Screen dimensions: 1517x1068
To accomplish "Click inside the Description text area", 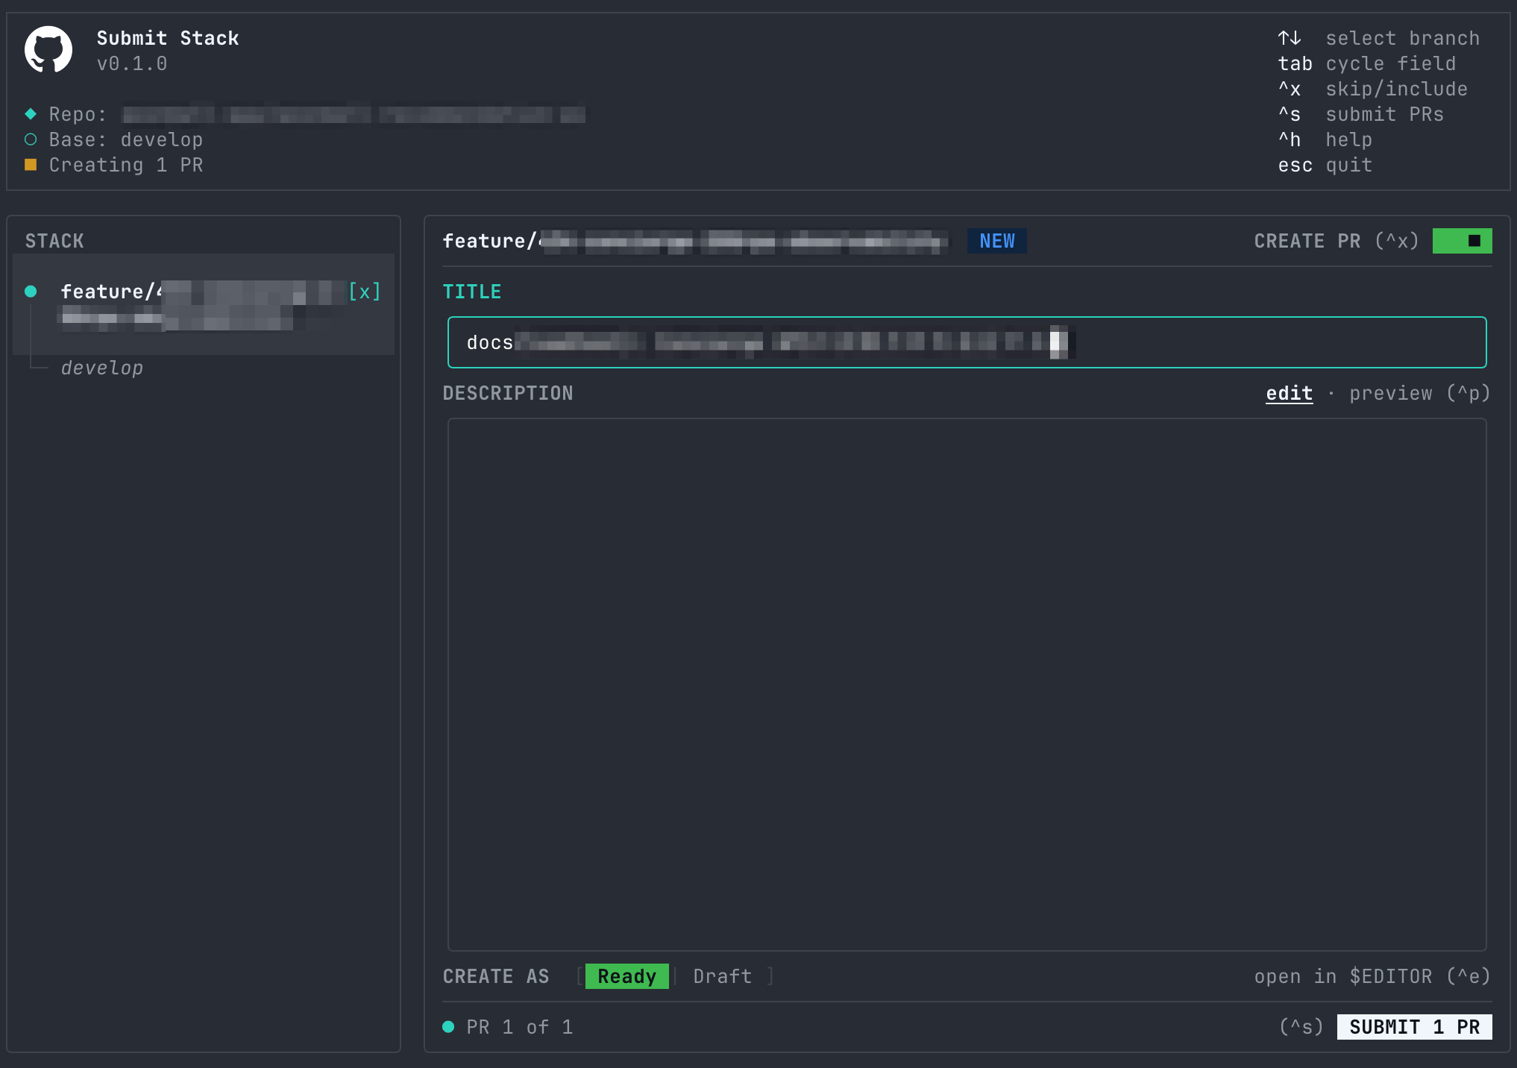I will click(x=967, y=685).
